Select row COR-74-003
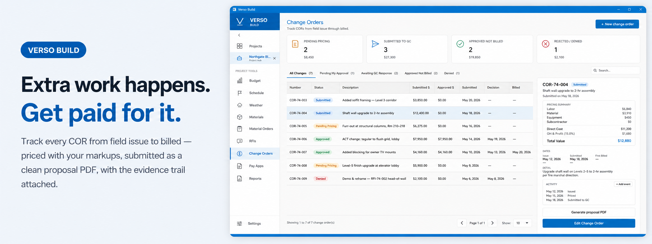The height and width of the screenshot is (244, 652). tap(410, 100)
